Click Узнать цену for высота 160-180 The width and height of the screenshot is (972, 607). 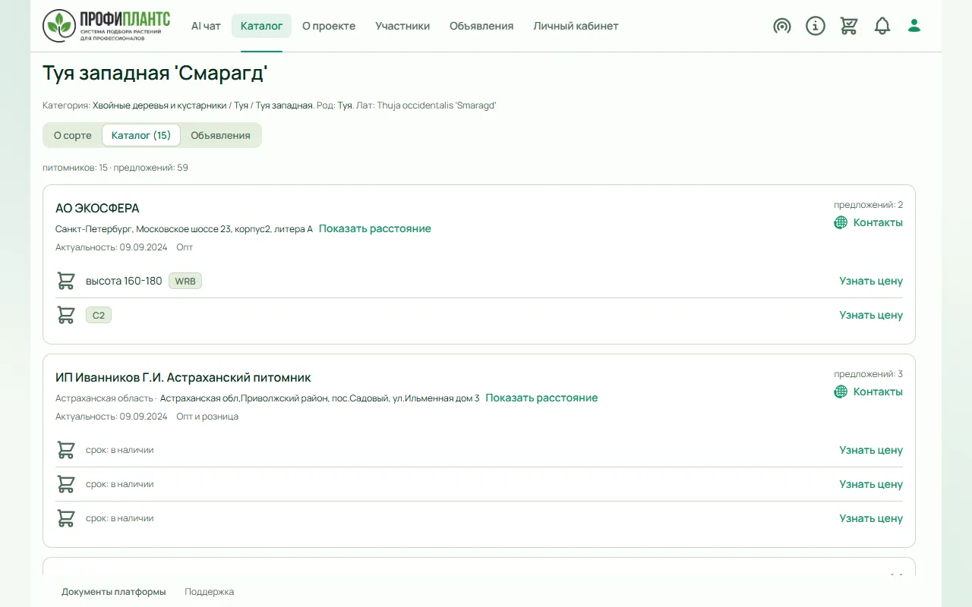tap(871, 281)
